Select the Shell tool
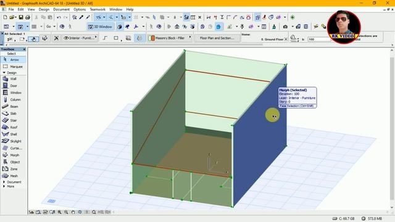 coord(13,134)
